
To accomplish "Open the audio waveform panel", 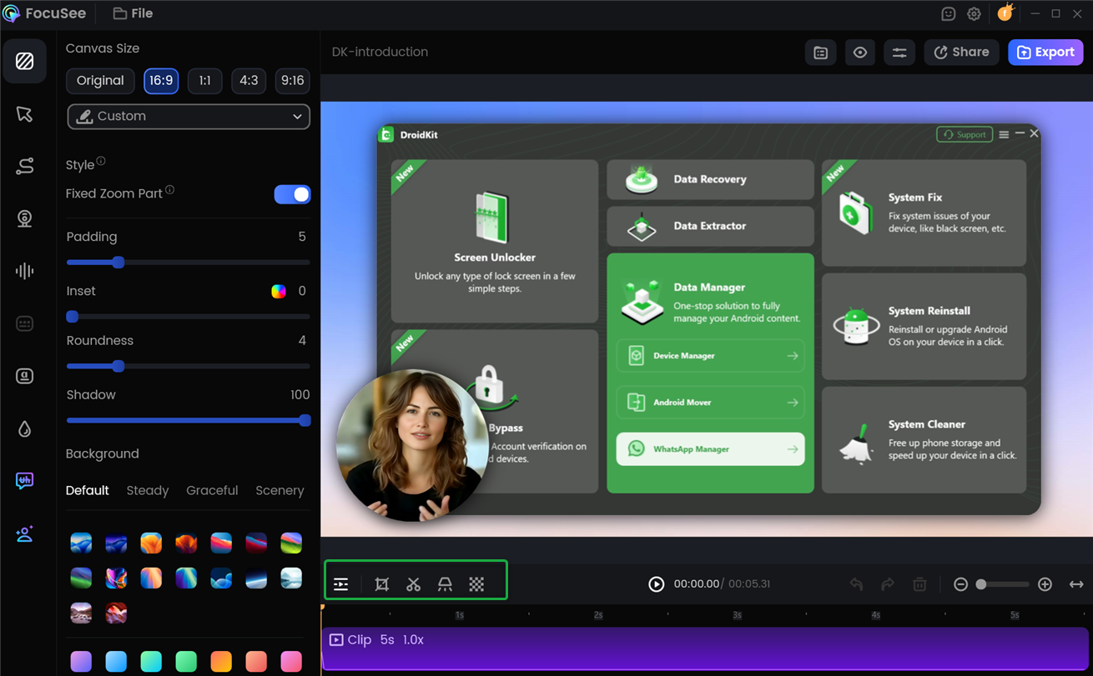I will coord(25,270).
